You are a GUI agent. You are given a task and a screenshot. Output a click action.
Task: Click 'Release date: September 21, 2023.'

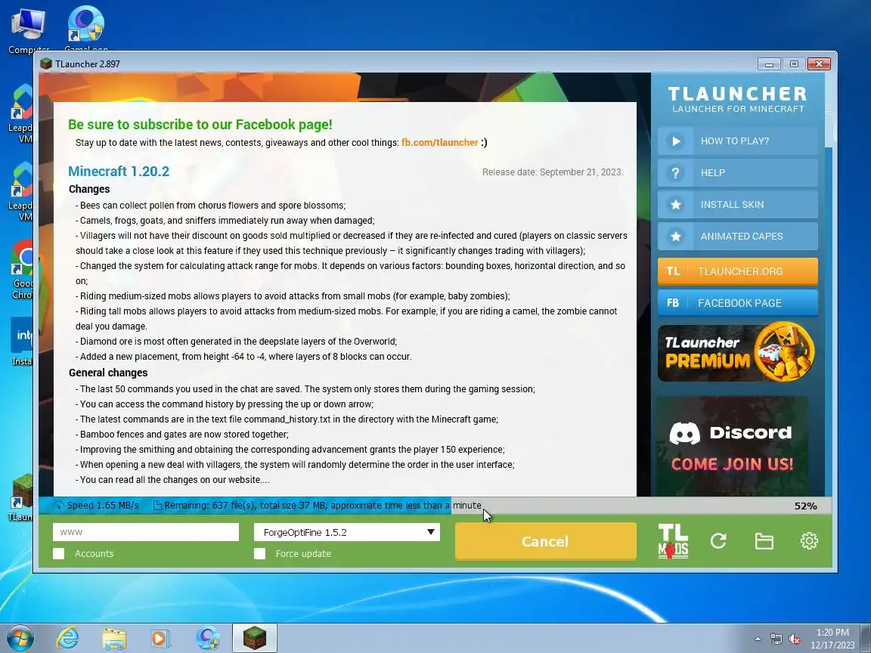(x=553, y=172)
